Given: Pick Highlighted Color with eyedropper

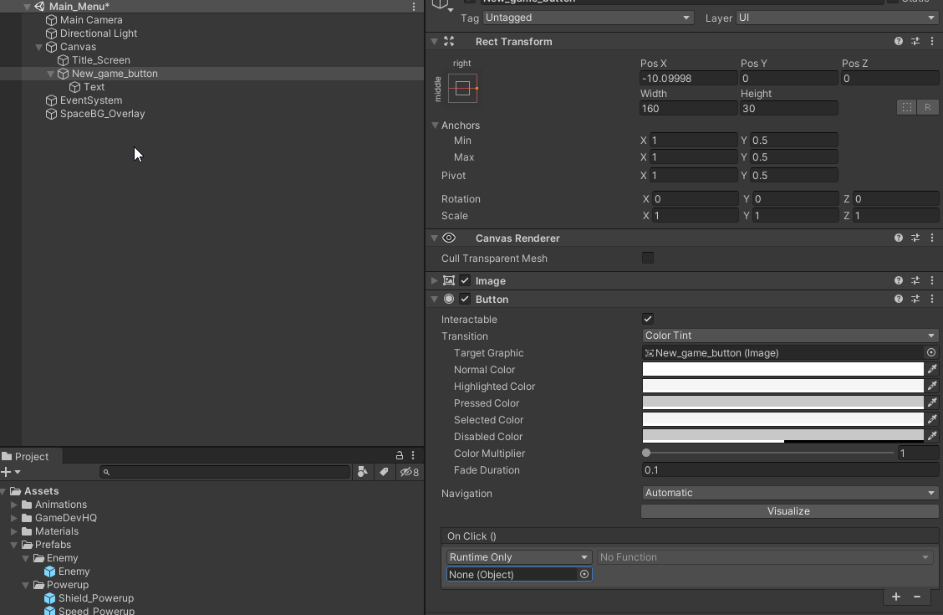Looking at the screenshot, I should (932, 387).
